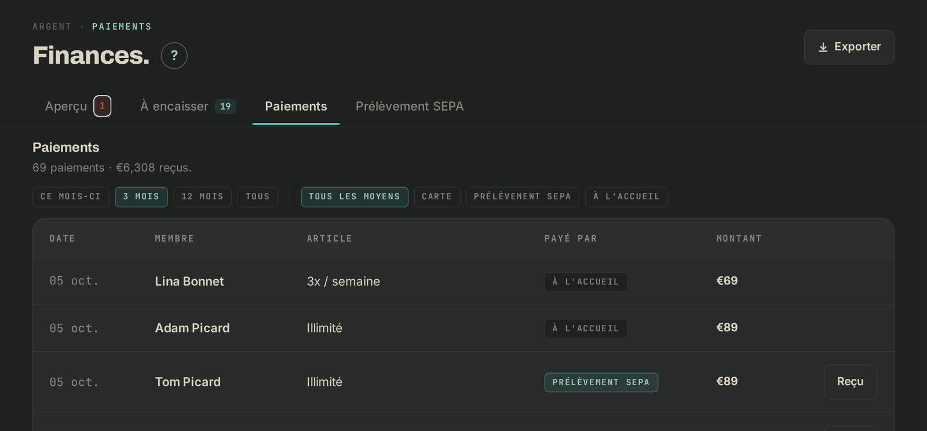Click the Paiements breadcrumb link
Image resolution: width=927 pixels, height=431 pixels.
coord(122,27)
